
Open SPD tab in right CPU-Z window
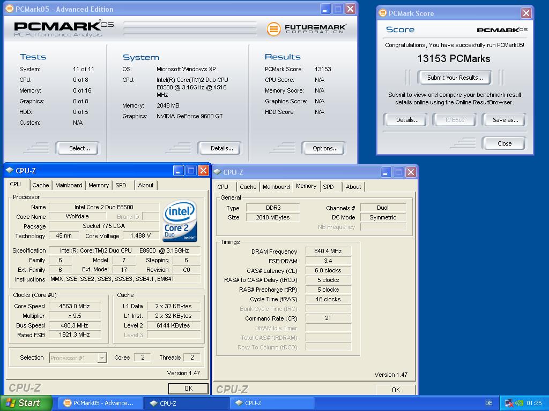click(x=329, y=187)
